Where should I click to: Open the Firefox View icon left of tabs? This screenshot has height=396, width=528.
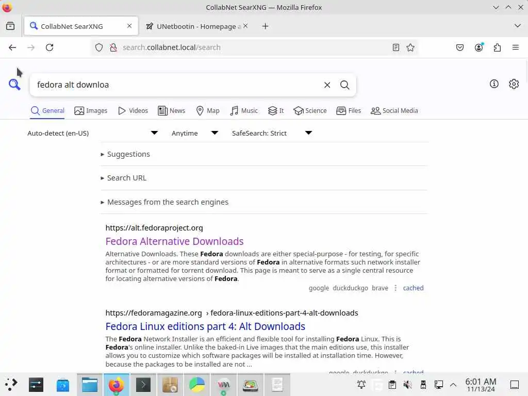(x=10, y=26)
